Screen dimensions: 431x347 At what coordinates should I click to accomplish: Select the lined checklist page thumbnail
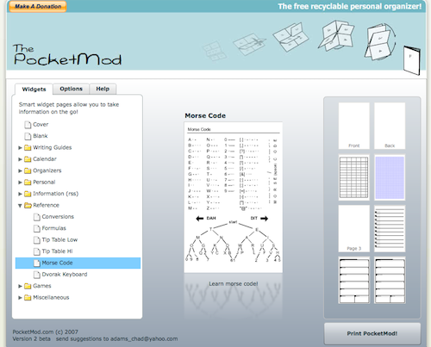pyautogui.click(x=390, y=228)
